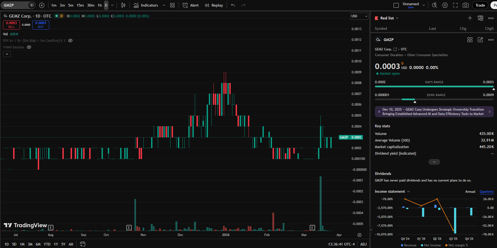Expand more Key stats chevron button
The image size is (497, 248).
coord(434,162)
